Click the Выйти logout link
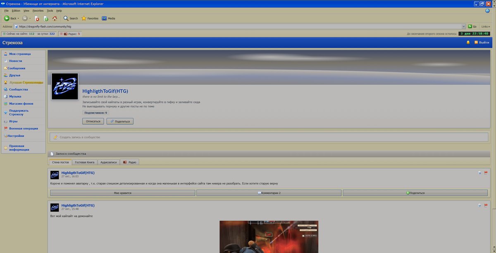 point(482,43)
